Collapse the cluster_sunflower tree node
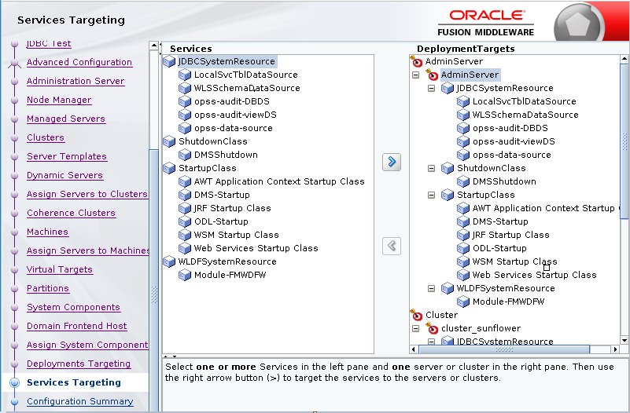The height and width of the screenshot is (413, 630). (x=415, y=328)
